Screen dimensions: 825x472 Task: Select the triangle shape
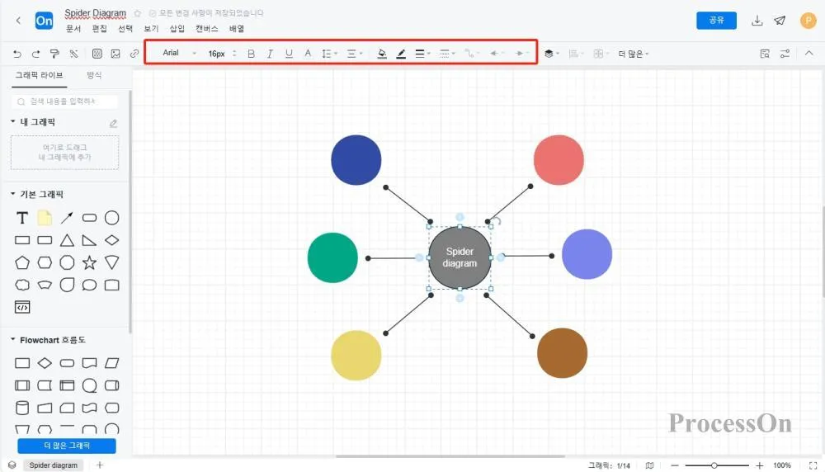(67, 240)
